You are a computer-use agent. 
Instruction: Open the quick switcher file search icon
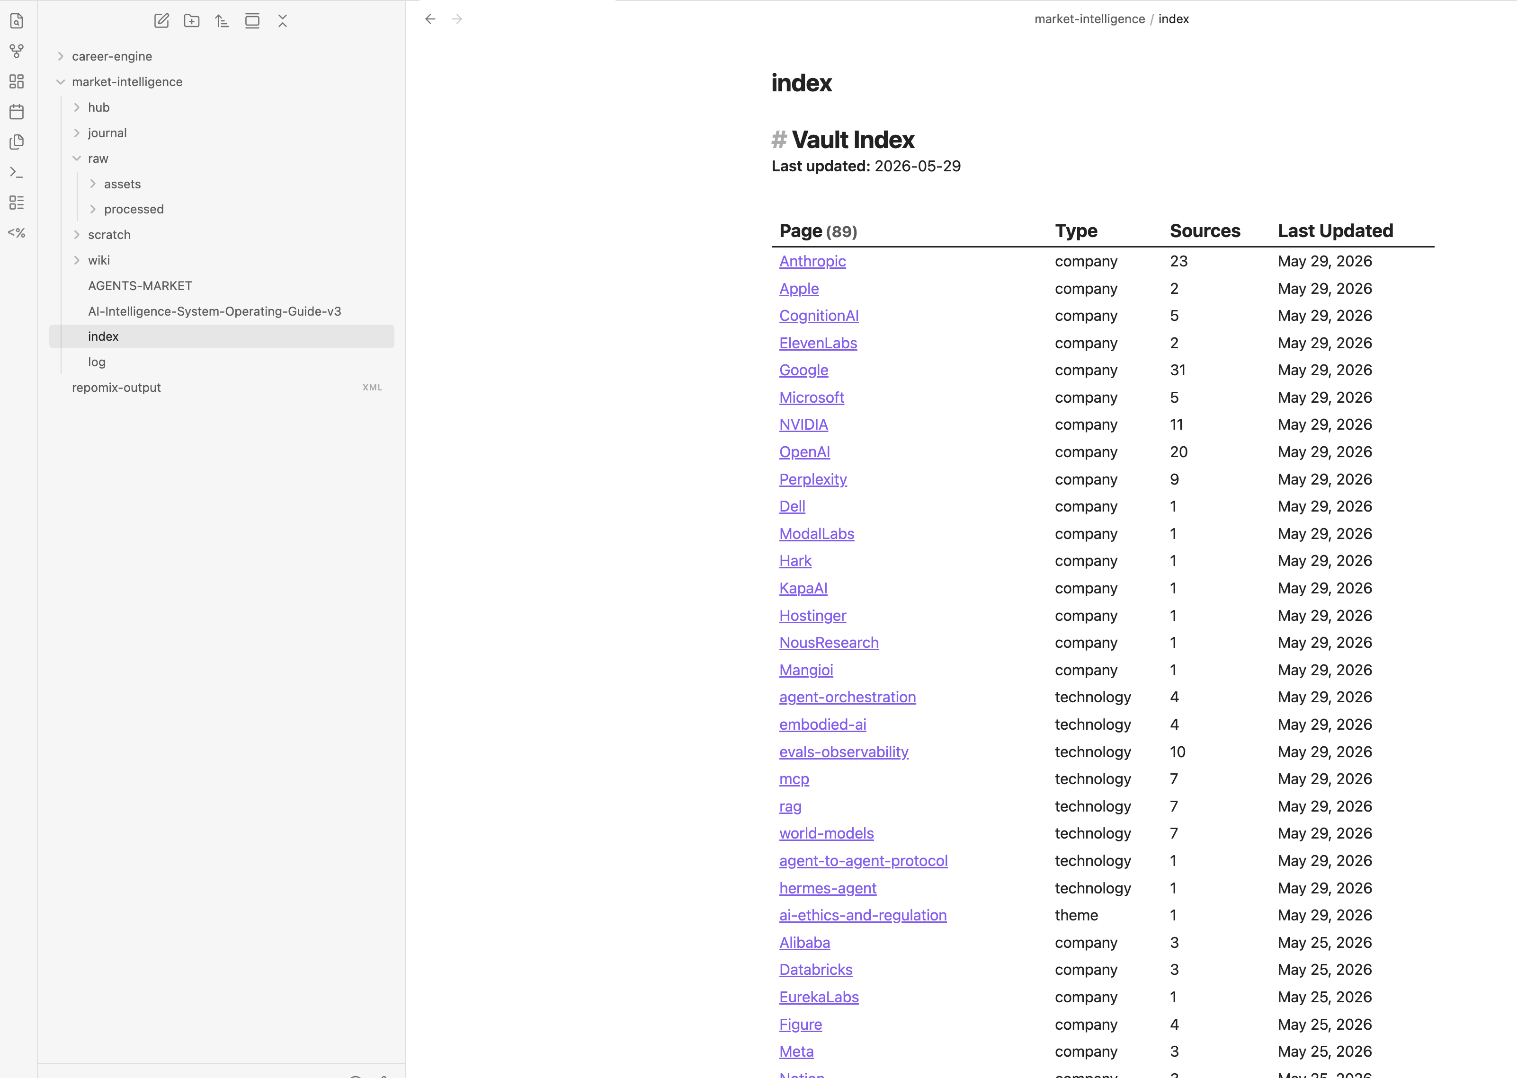pyautogui.click(x=17, y=21)
